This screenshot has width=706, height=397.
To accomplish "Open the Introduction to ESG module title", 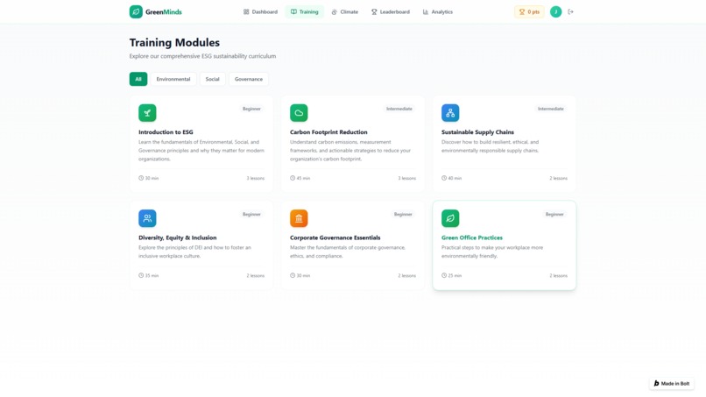I will pyautogui.click(x=166, y=132).
